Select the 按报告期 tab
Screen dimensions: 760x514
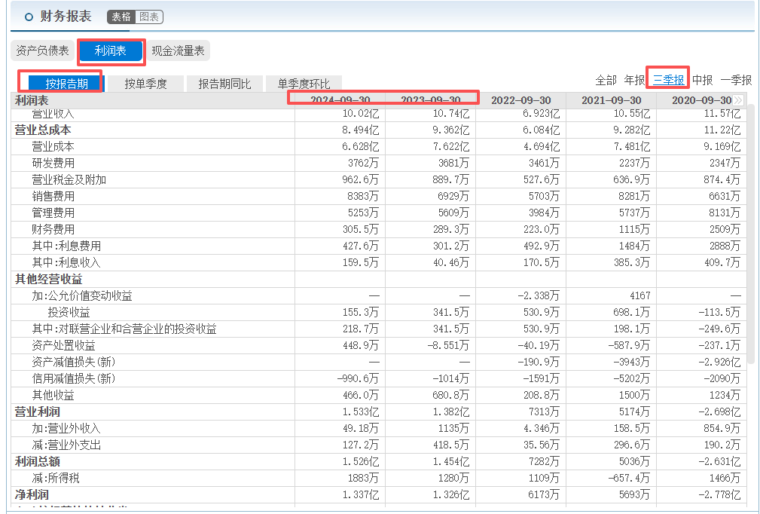point(66,84)
